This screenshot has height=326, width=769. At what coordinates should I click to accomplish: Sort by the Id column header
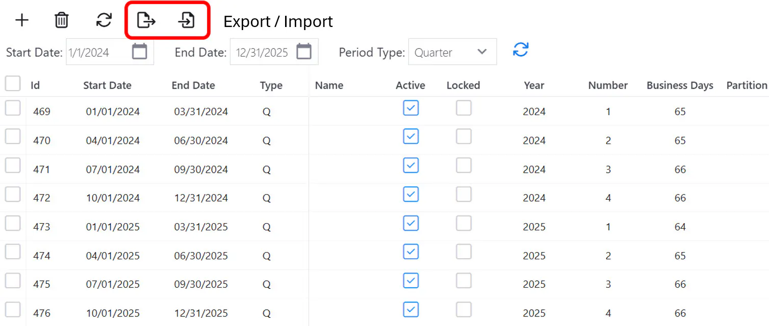[35, 86]
